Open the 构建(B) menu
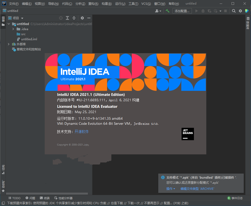 tap(107, 4)
